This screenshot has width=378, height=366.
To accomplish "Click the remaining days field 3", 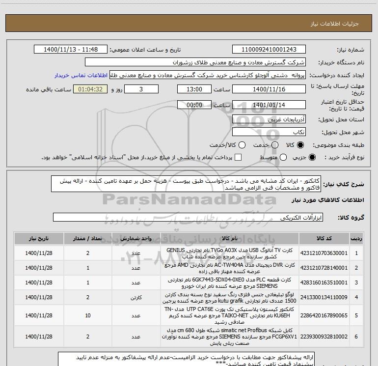I will (x=141, y=89).
